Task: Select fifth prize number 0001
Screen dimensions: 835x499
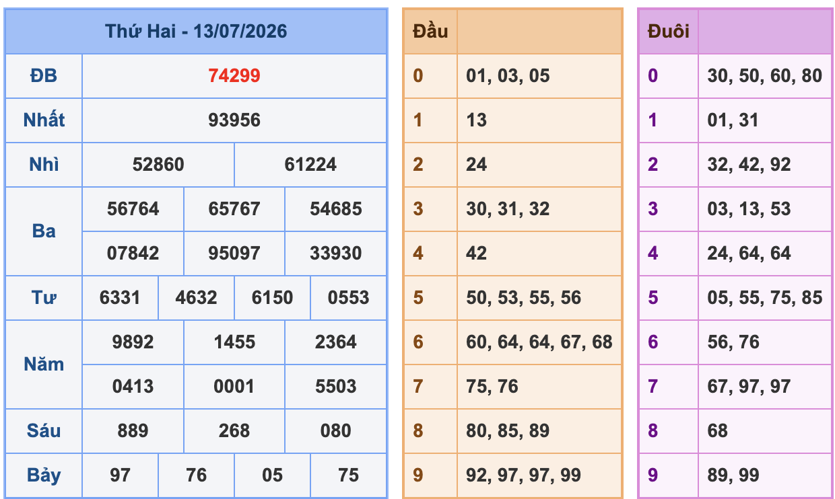Action: coord(234,387)
